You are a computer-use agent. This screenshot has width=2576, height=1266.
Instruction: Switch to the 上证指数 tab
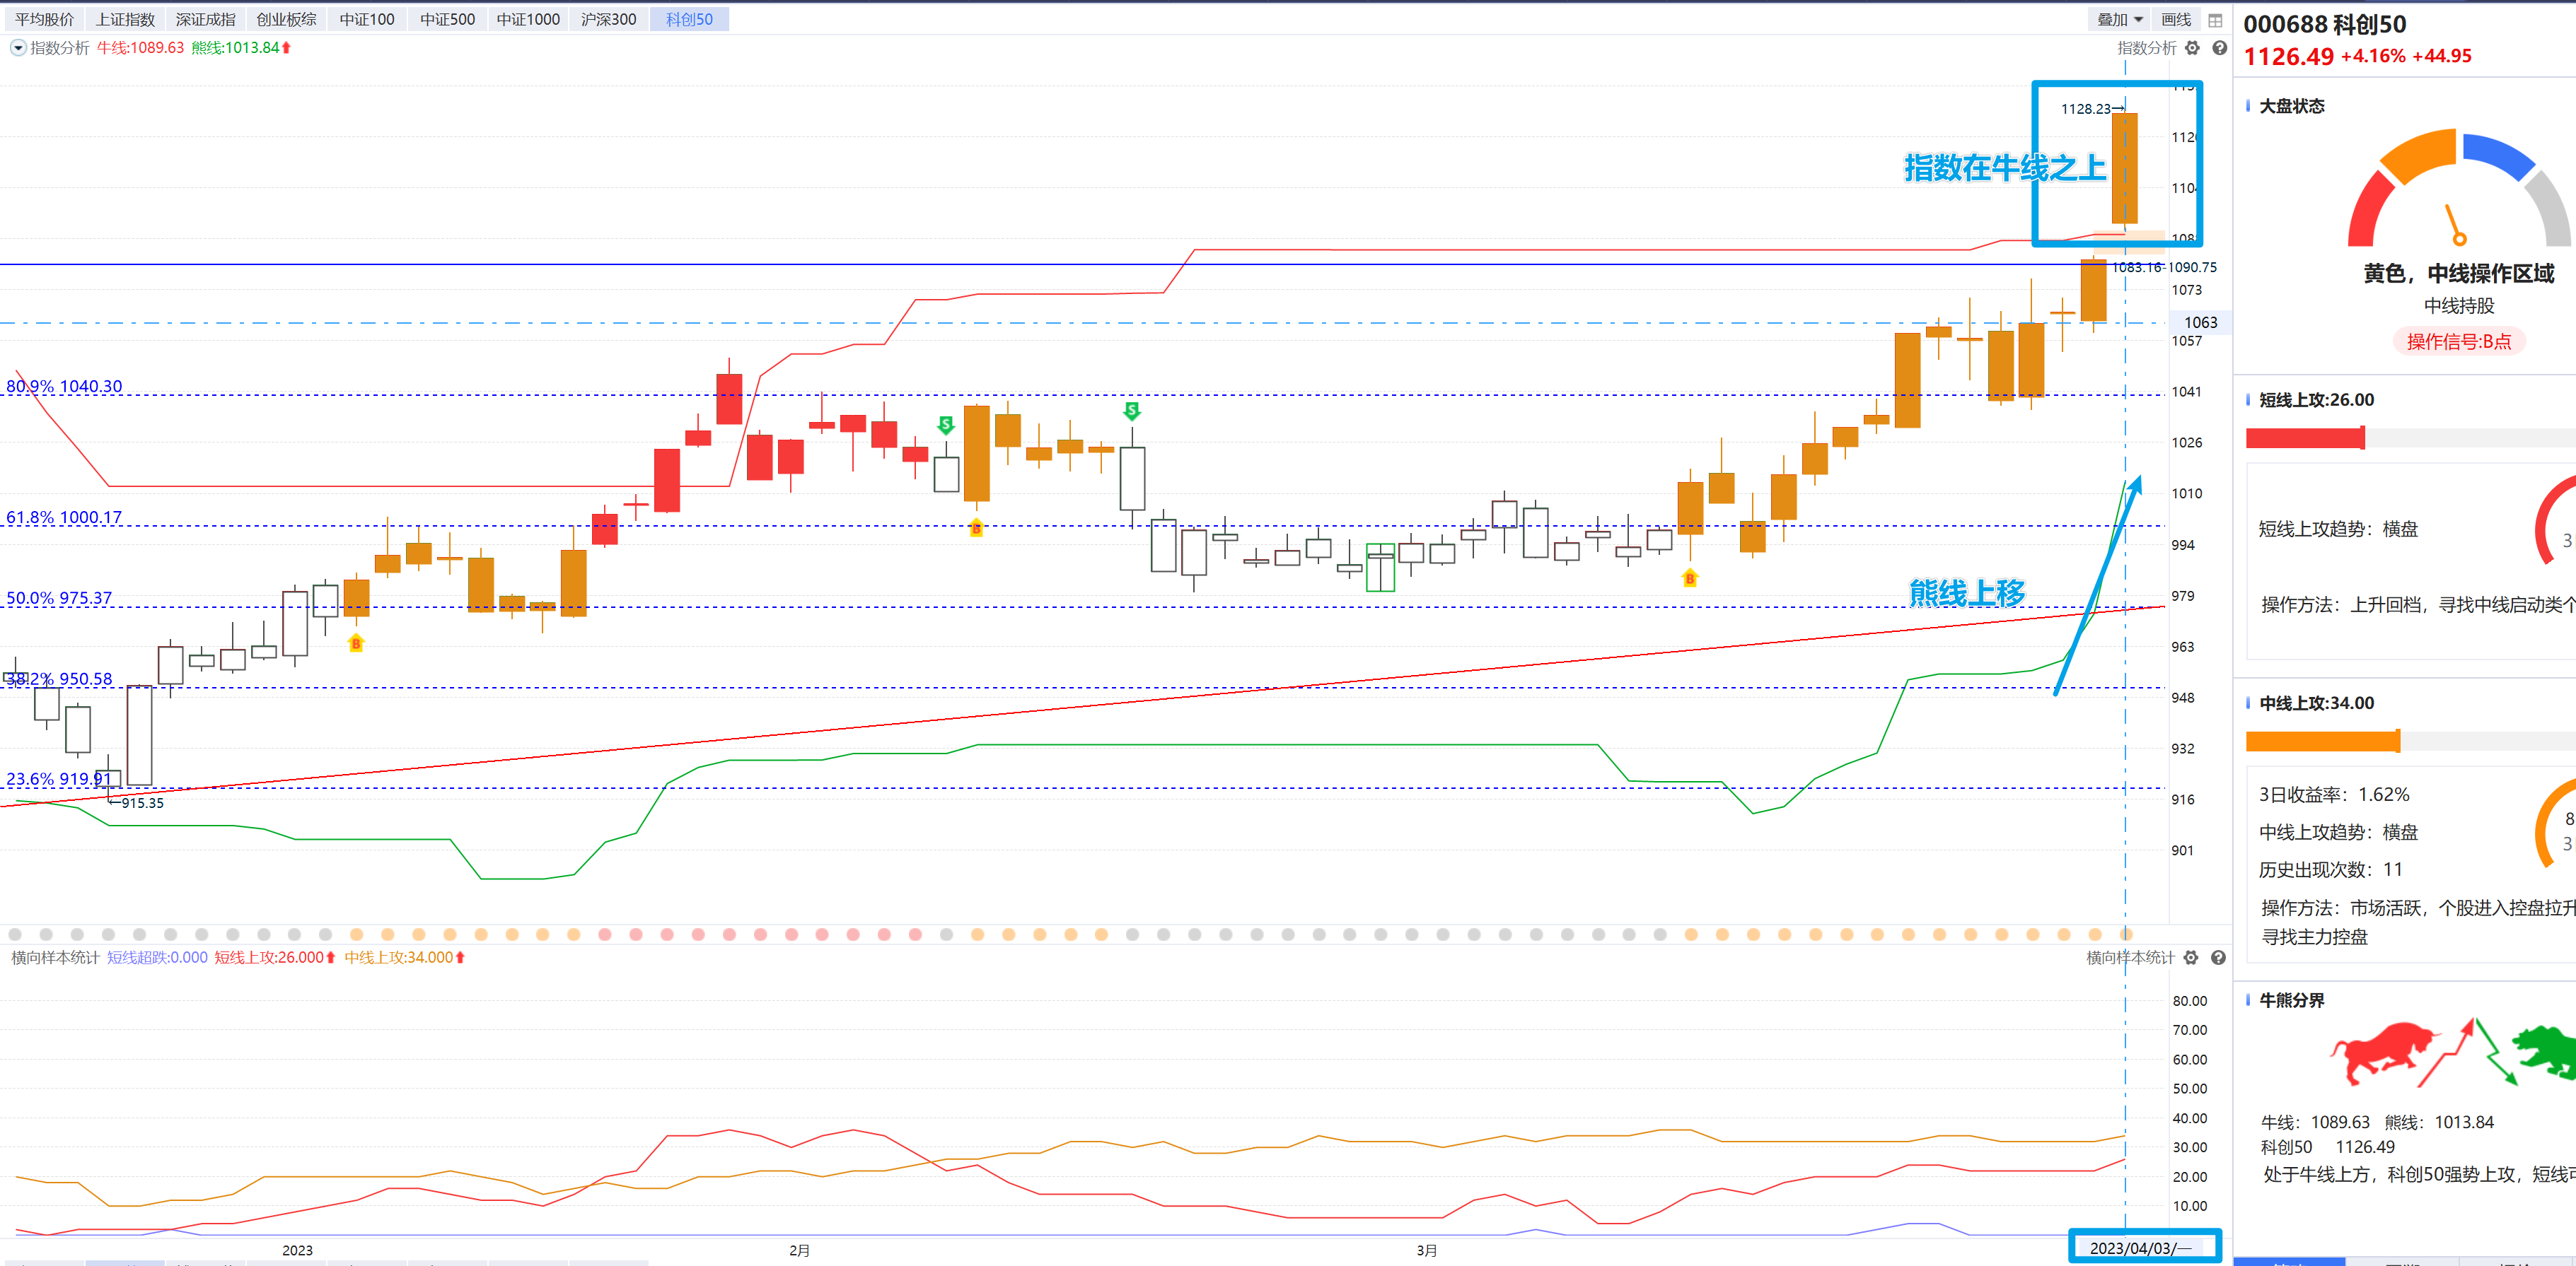(125, 19)
